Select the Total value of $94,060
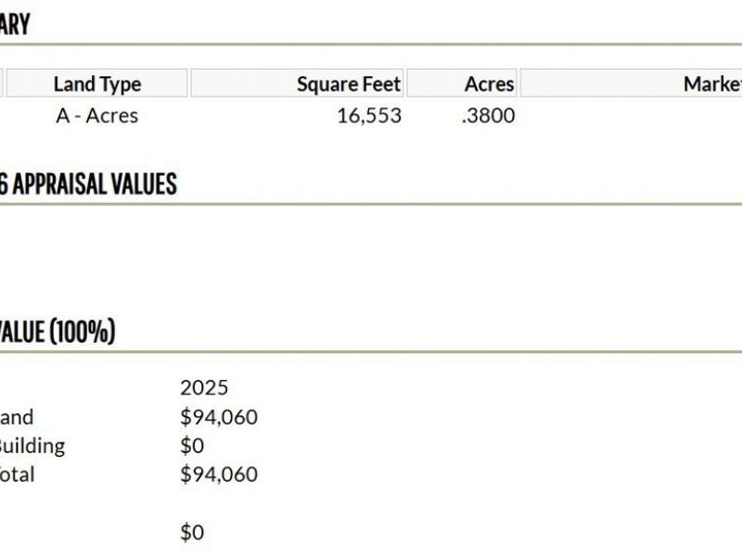742x556 pixels. pyautogui.click(x=219, y=474)
